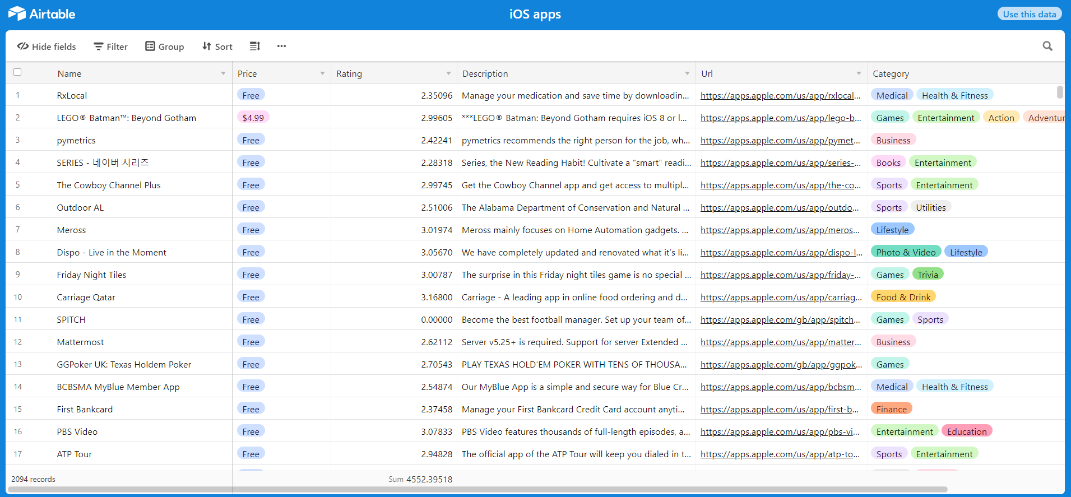Open the Group tool
Screen dimensions: 1071x497
coord(165,47)
